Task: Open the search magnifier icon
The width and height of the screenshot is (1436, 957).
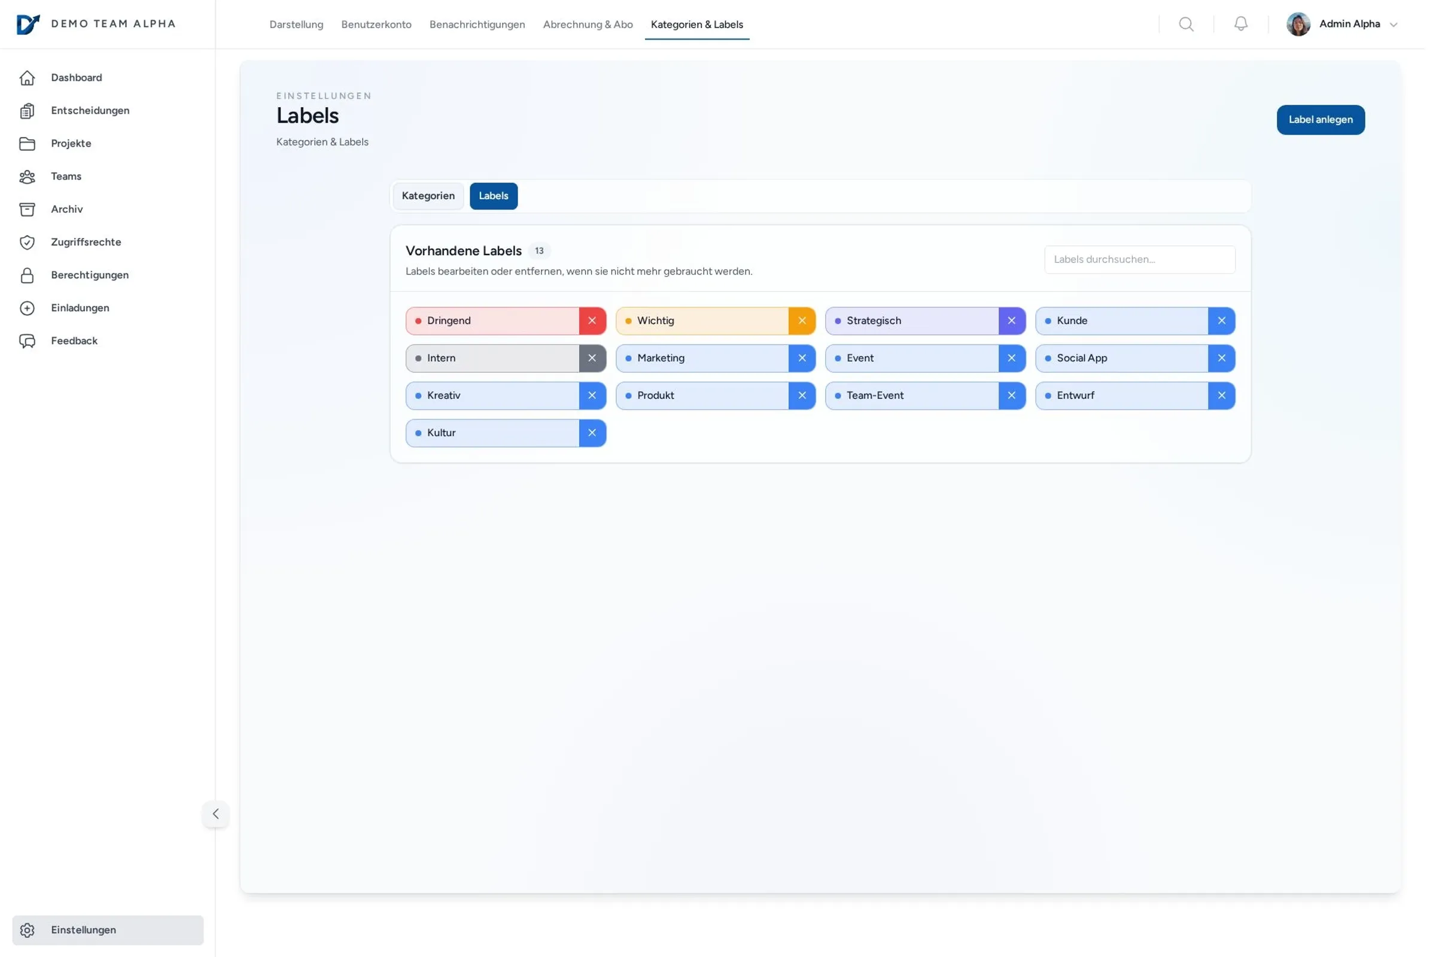Action: point(1186,25)
